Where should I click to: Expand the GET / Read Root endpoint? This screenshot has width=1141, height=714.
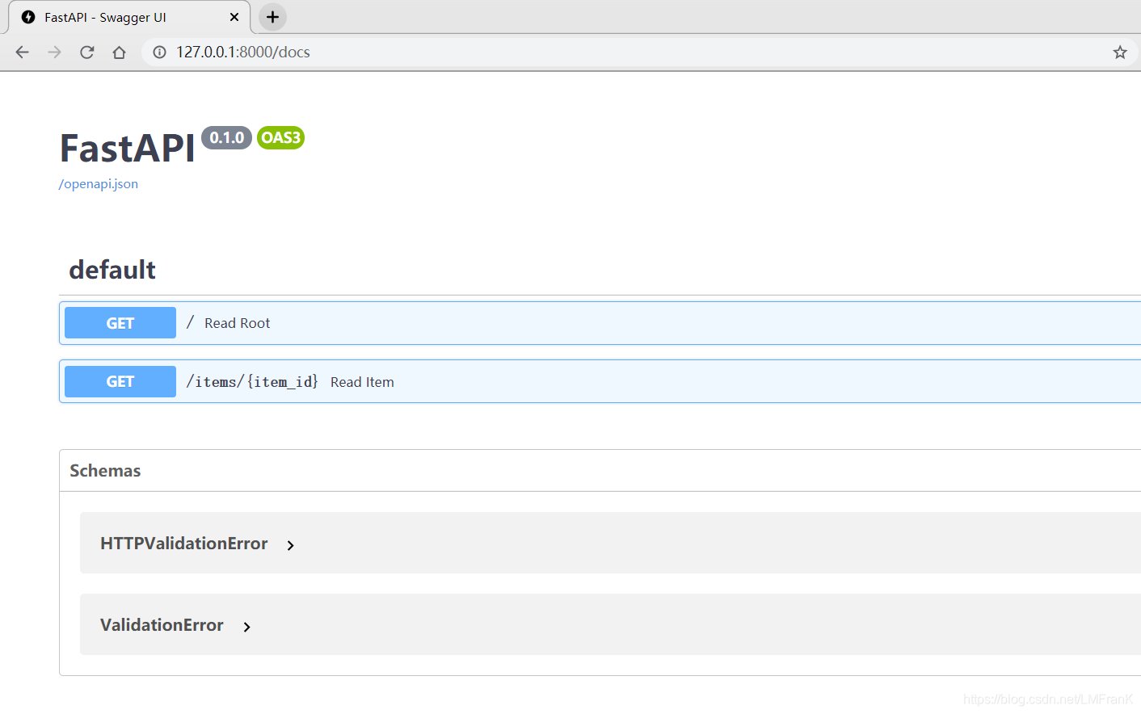coord(600,323)
